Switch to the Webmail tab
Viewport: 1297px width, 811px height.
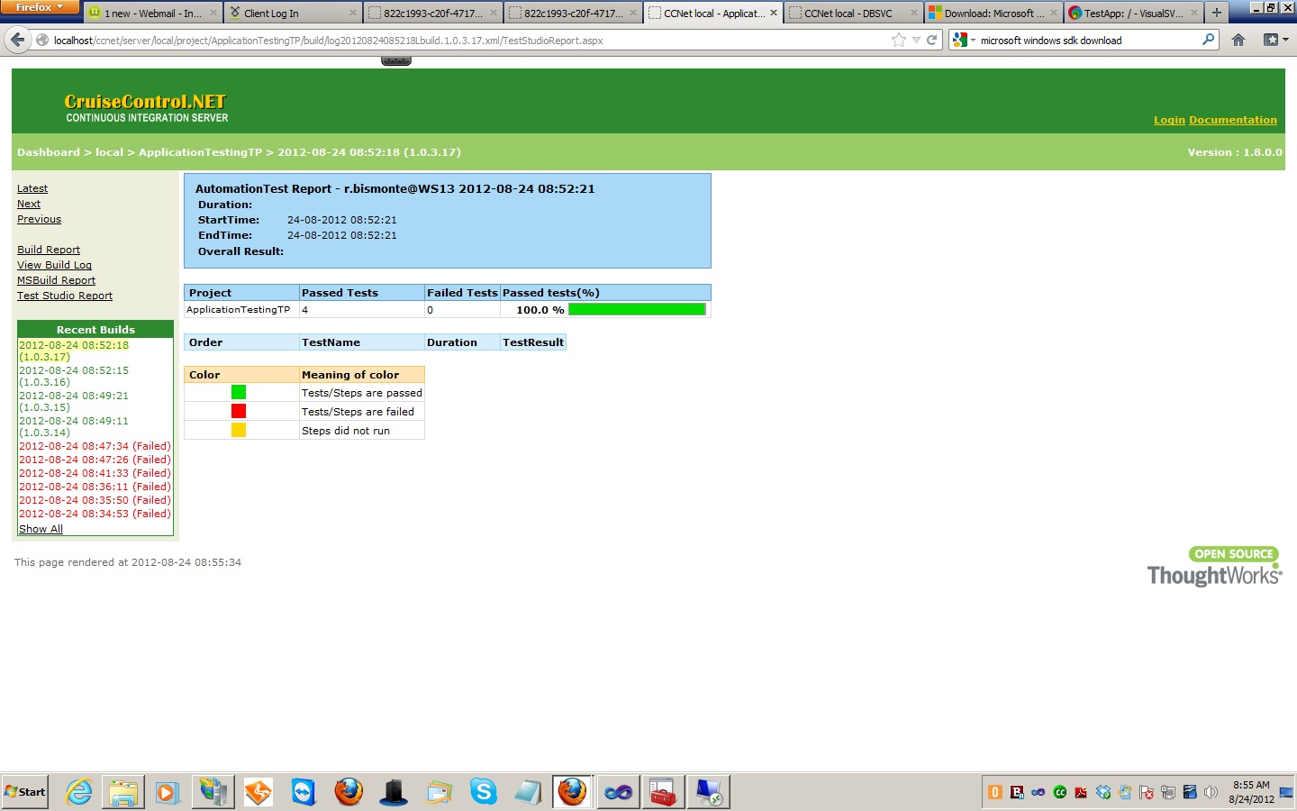153,13
